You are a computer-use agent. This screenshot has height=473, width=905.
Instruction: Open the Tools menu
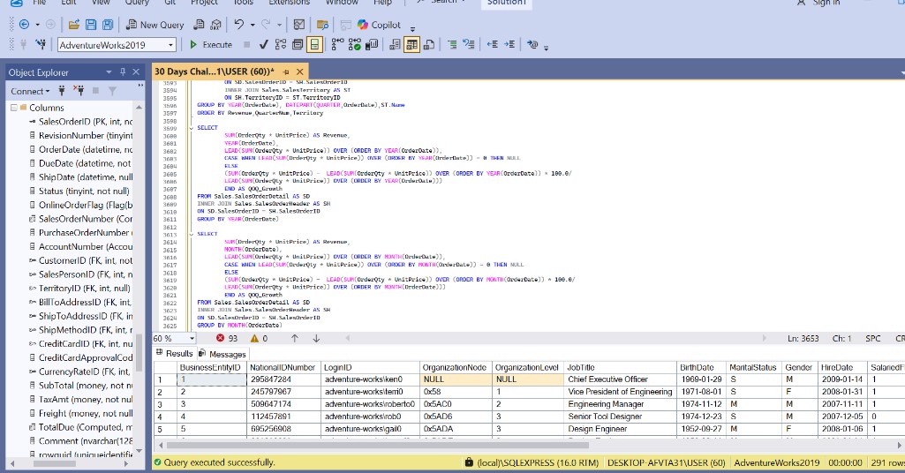[243, 3]
